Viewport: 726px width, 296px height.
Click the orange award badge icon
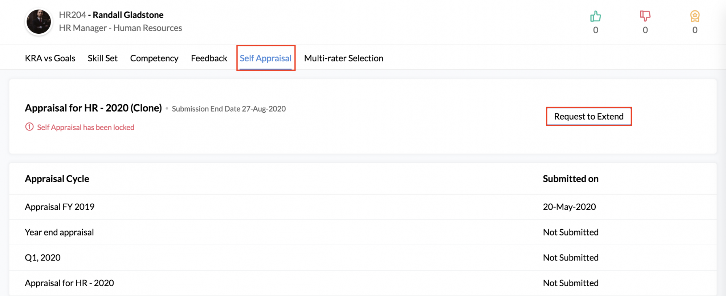click(x=695, y=16)
